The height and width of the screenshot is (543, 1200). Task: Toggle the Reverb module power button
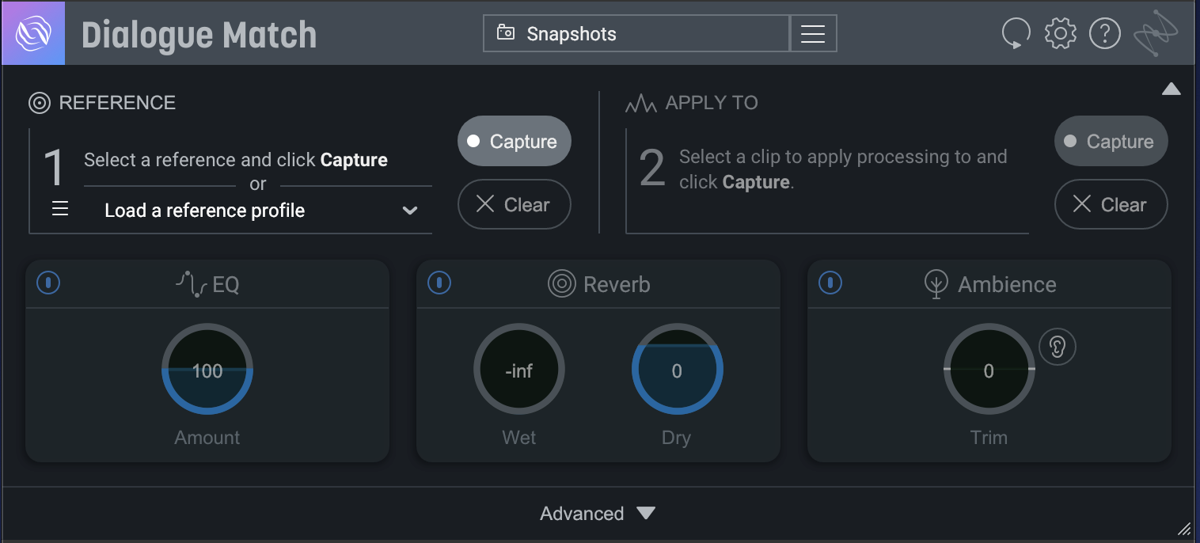(x=439, y=283)
